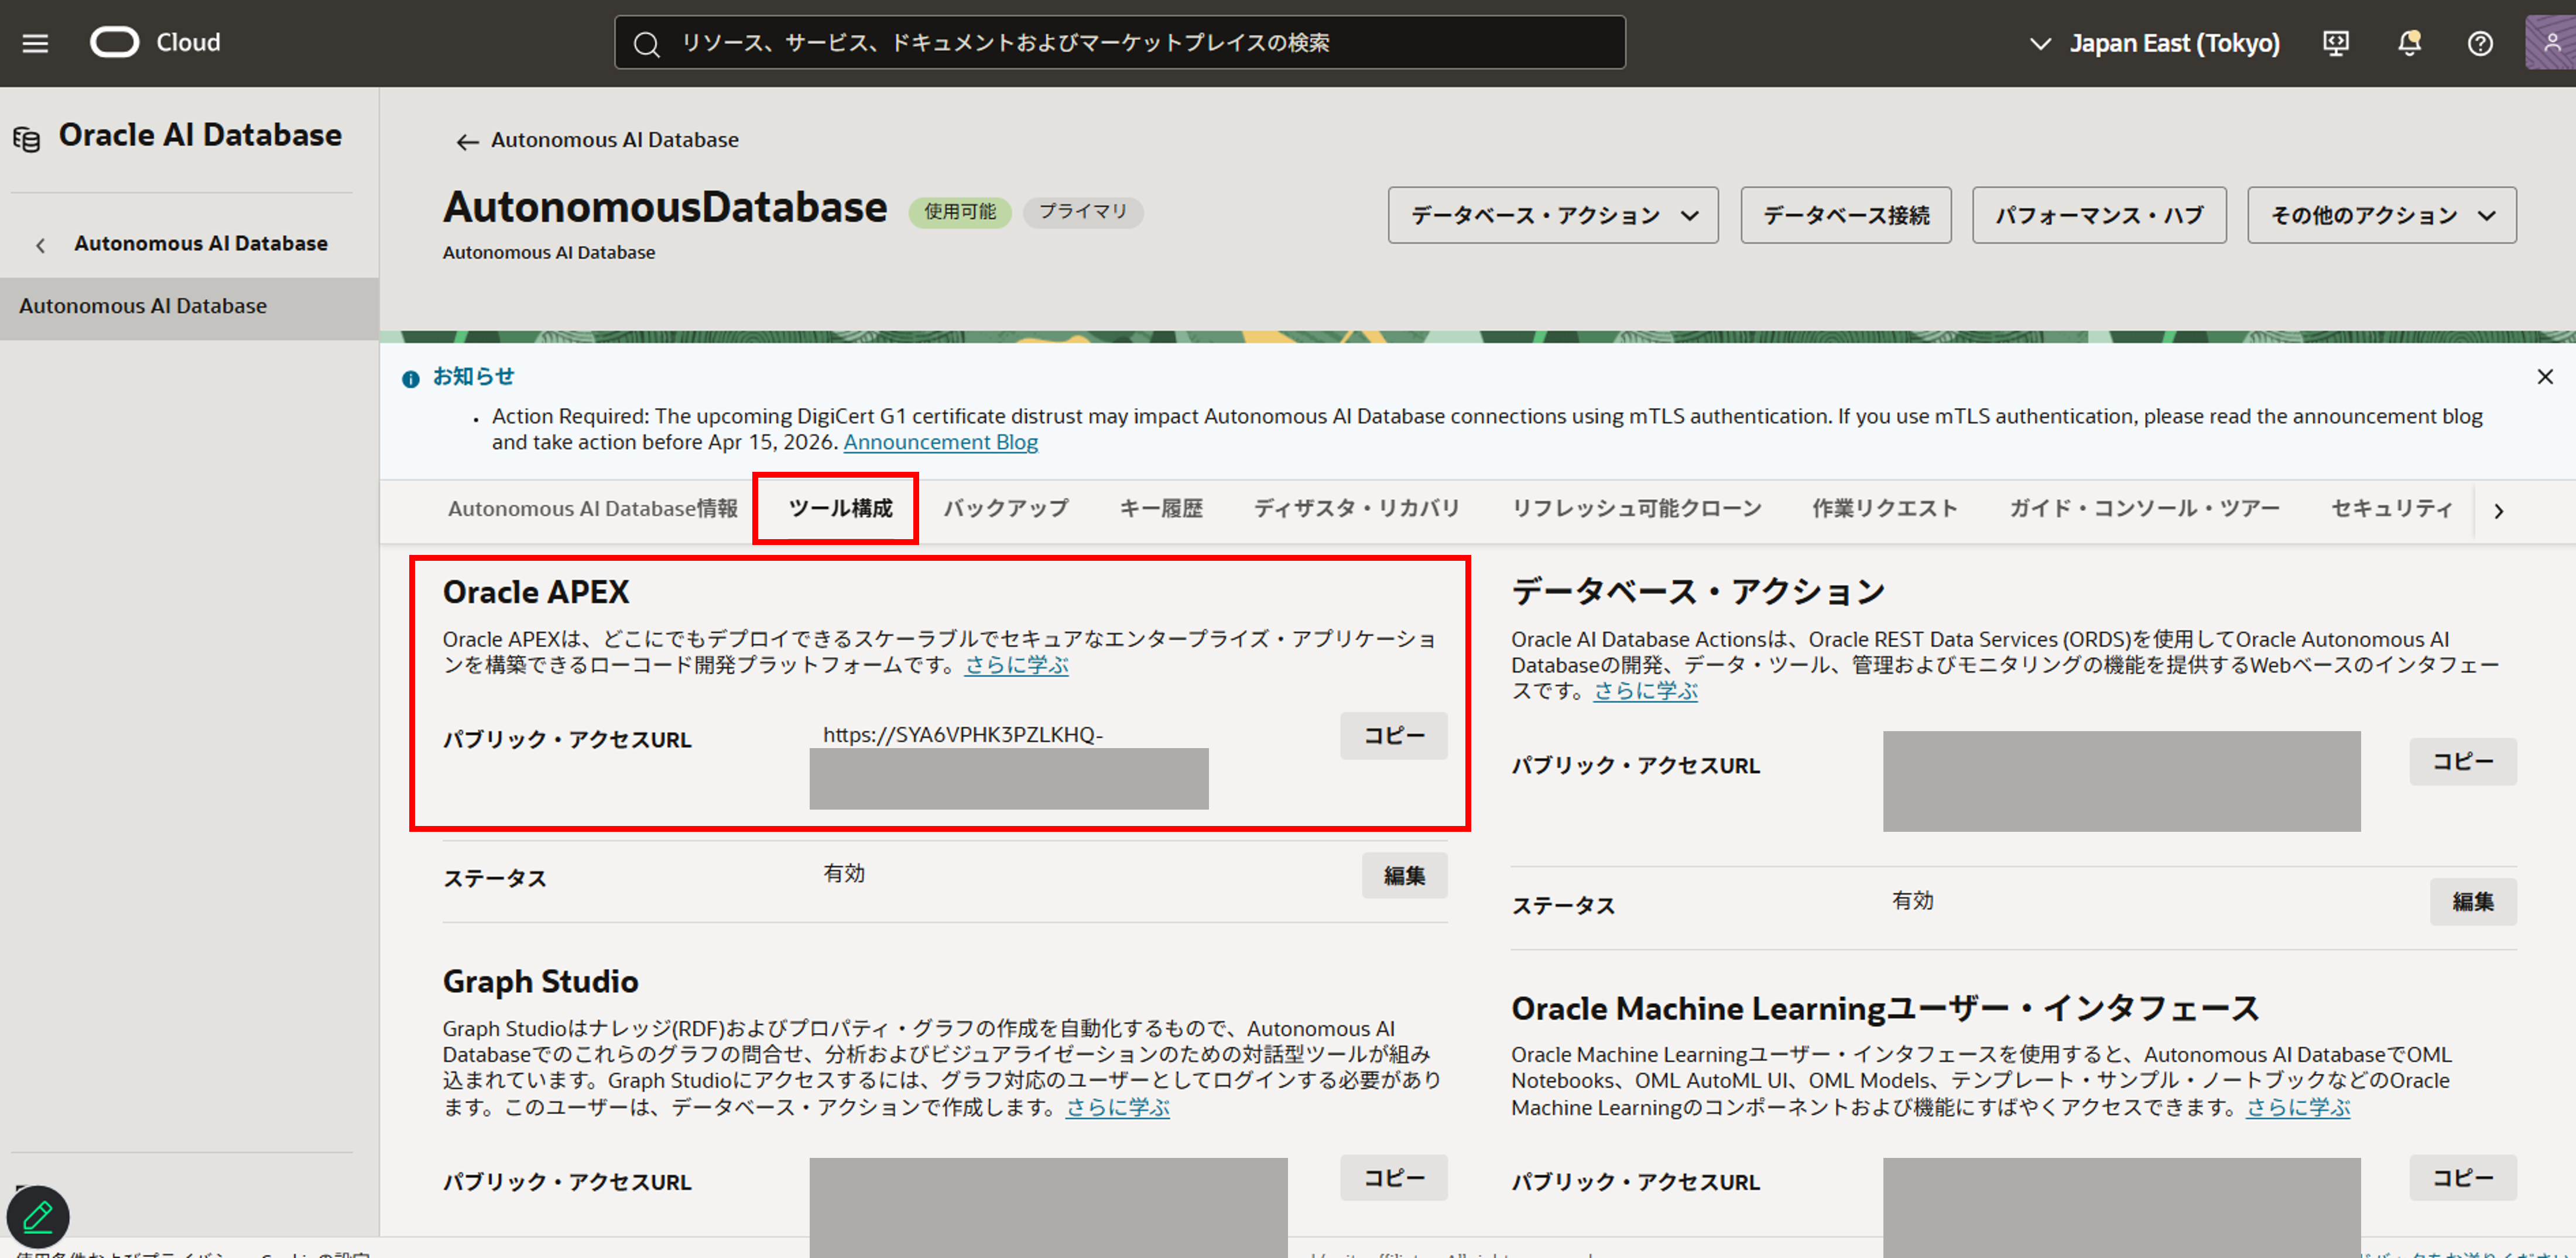Viewport: 2576px width, 1258px height.
Task: Open the help question mark icon
Action: 2480,43
